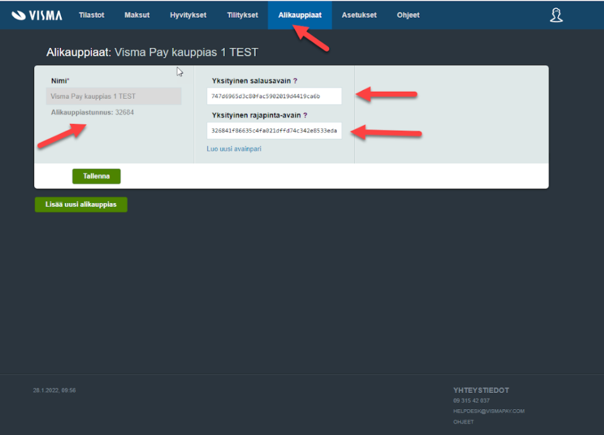
Task: Open the user profile icon
Action: click(x=556, y=15)
